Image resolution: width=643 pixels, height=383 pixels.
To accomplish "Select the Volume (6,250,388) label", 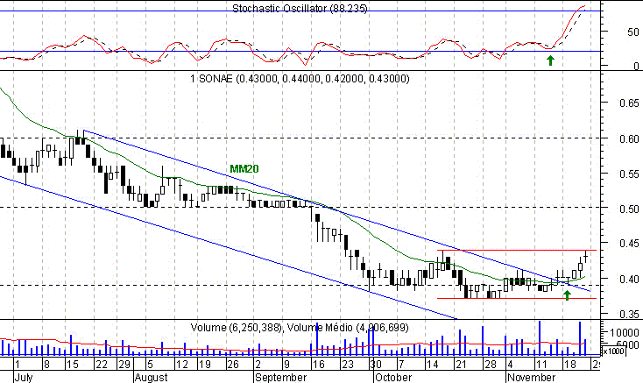I will click(237, 327).
